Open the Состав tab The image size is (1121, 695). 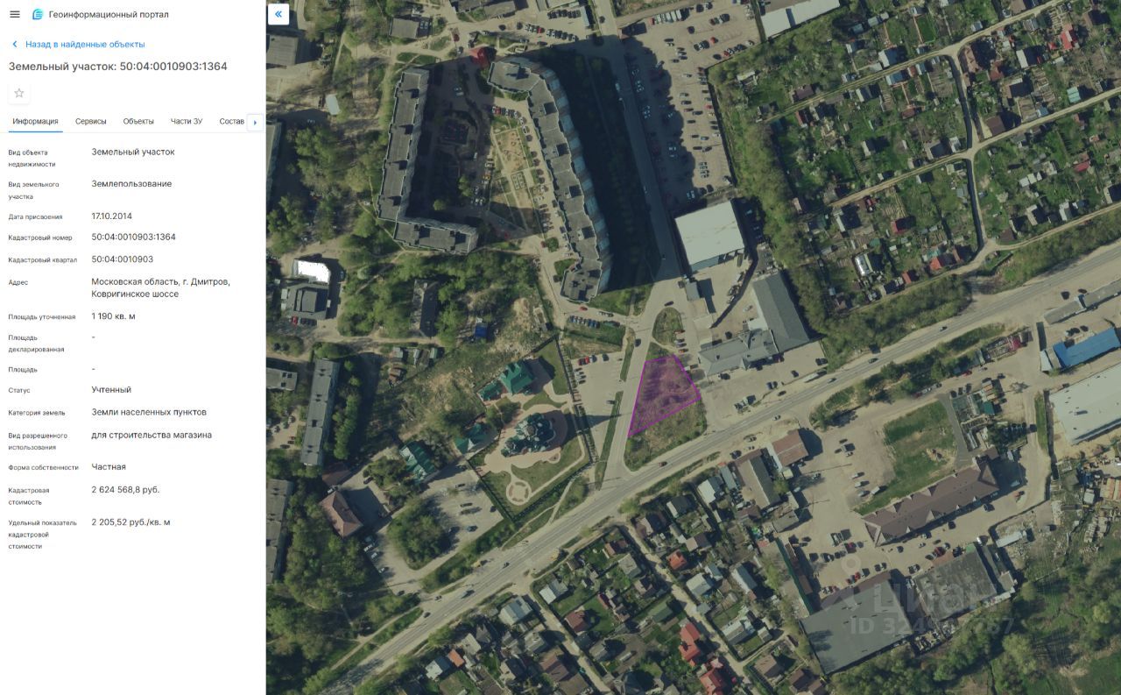tap(232, 121)
